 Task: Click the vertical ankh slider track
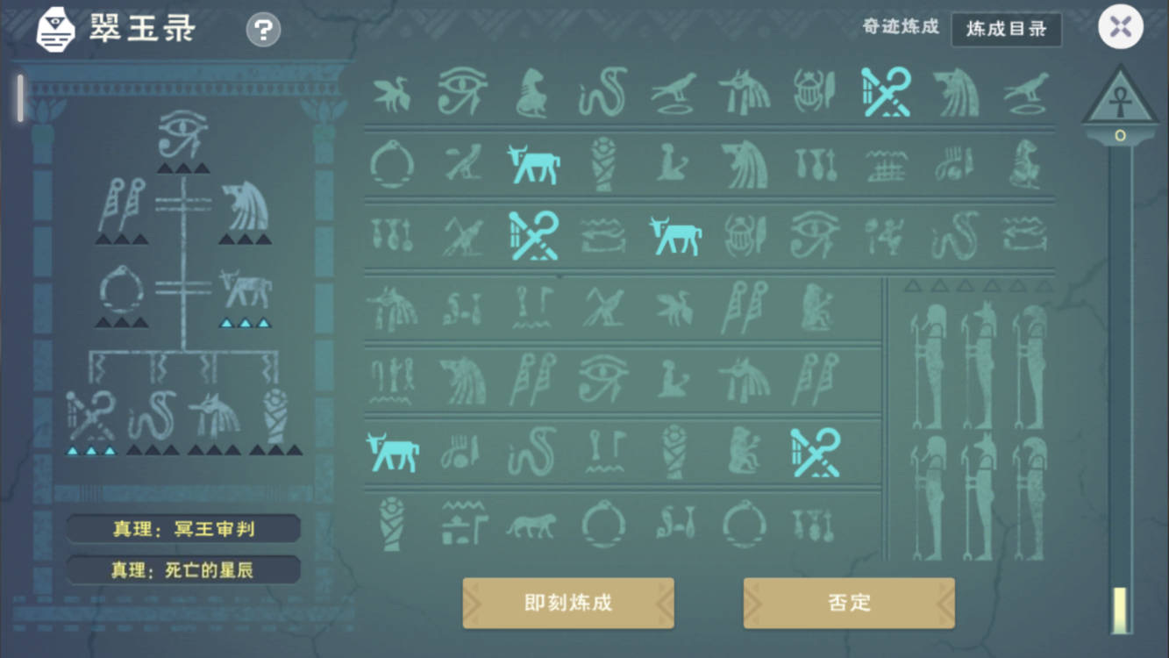click(1120, 386)
